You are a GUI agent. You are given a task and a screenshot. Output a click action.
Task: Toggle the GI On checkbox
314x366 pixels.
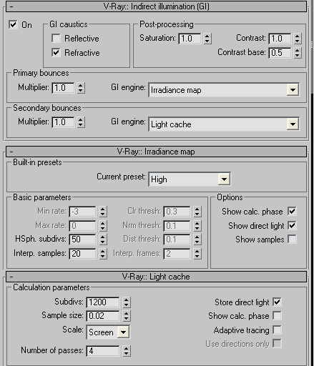[13, 24]
